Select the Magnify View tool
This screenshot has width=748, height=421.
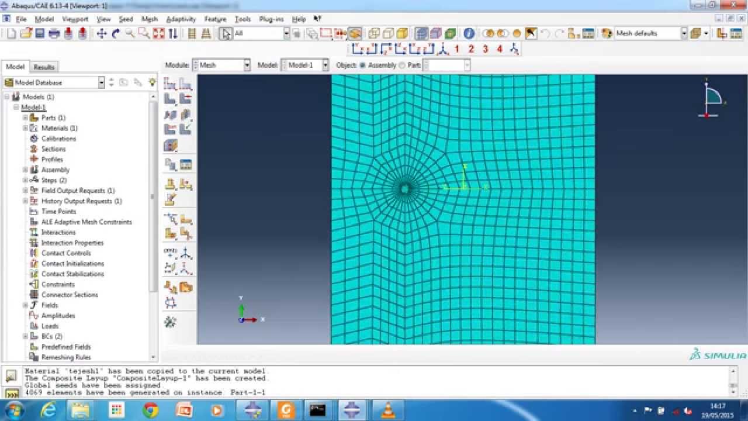130,34
